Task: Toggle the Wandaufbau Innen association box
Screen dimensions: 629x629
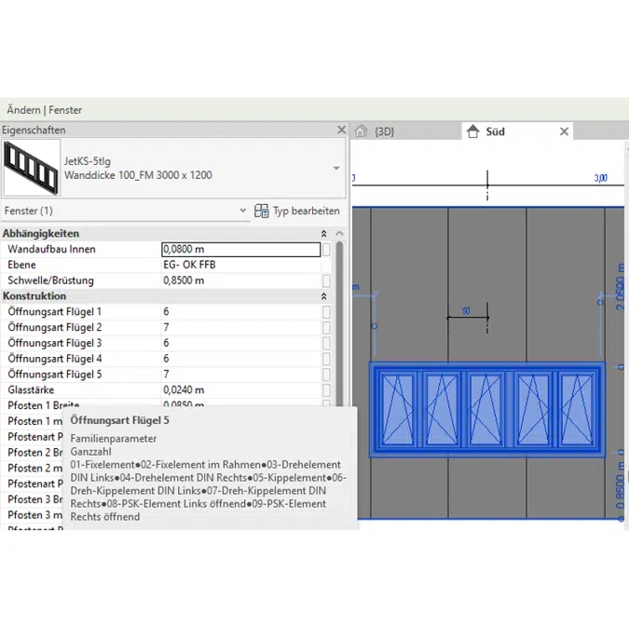Action: pyautogui.click(x=326, y=249)
